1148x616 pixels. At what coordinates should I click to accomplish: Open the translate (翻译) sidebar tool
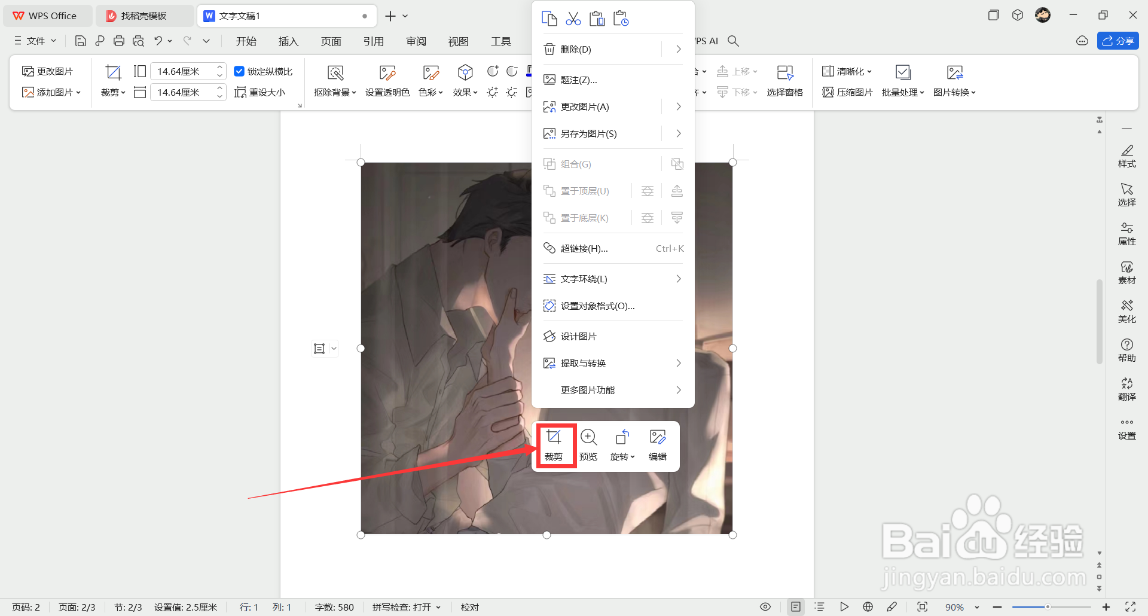tap(1127, 389)
